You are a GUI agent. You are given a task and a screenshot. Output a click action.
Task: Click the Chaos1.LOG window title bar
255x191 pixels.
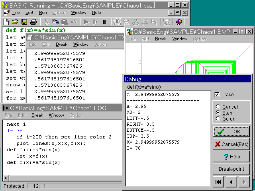pos(60,108)
